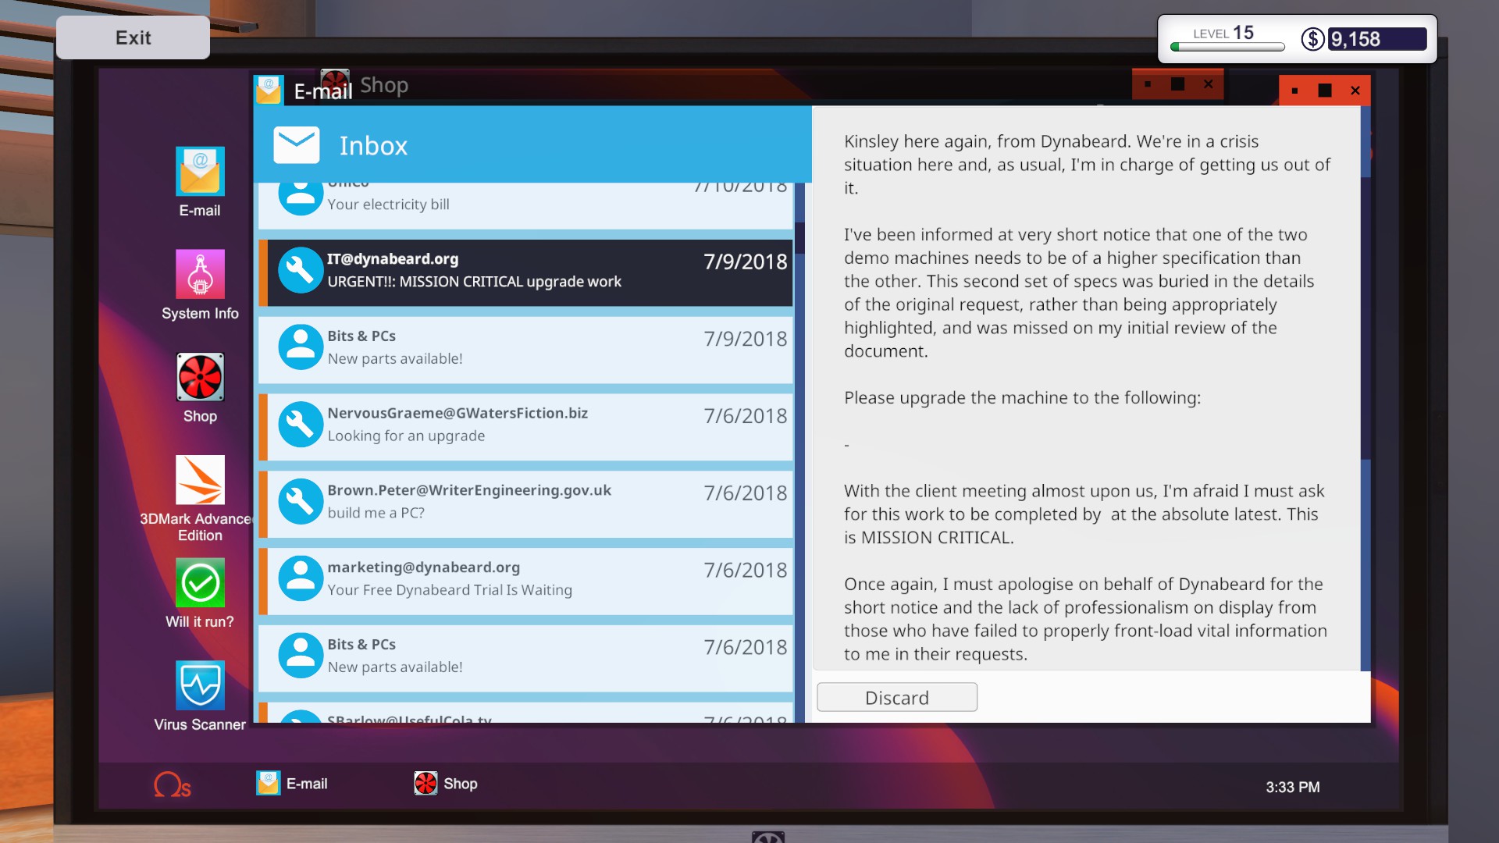Open 7/9/2018 'New parts available!' email

[525, 350]
